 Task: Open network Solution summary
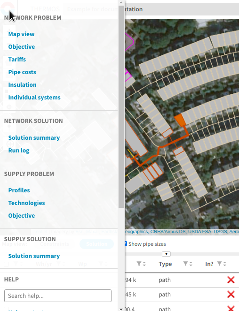pos(34,137)
